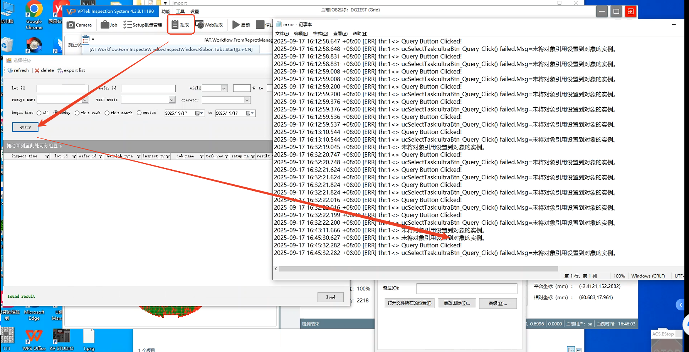Open Web报表 from toolbar

tap(209, 25)
